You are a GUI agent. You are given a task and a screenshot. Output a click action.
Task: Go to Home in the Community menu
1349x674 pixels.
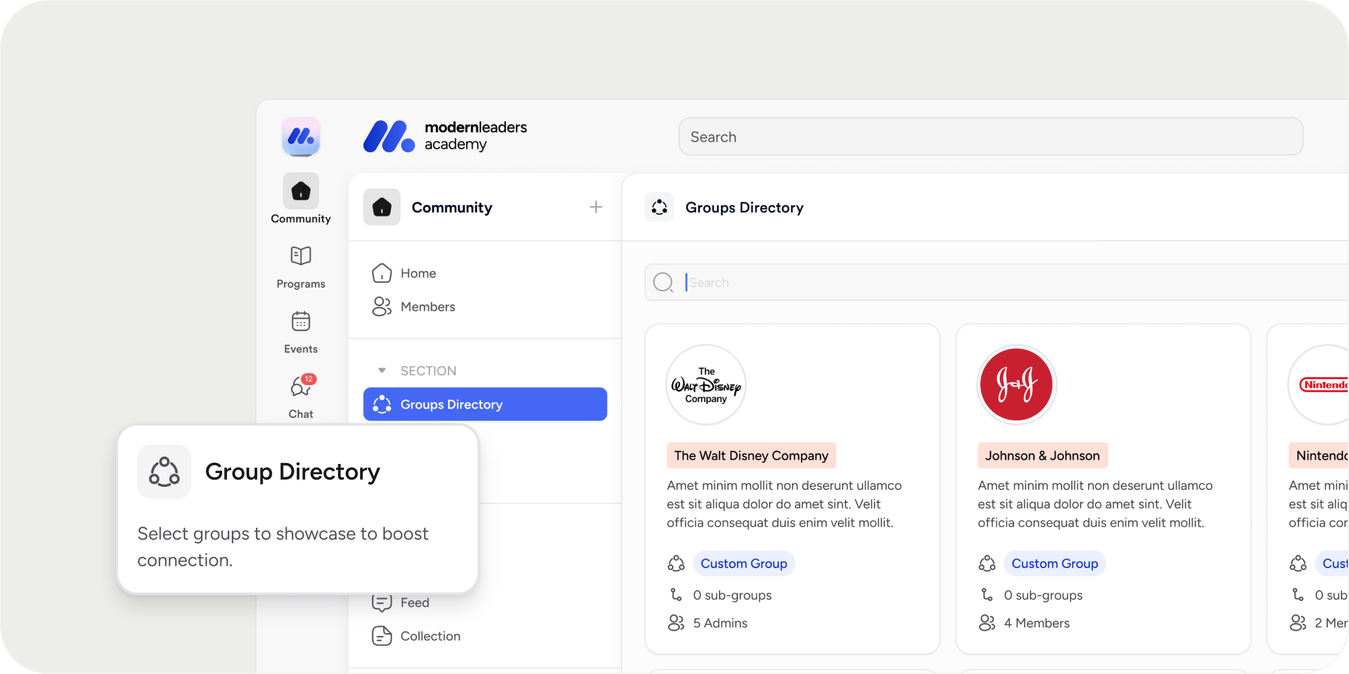tap(404, 273)
